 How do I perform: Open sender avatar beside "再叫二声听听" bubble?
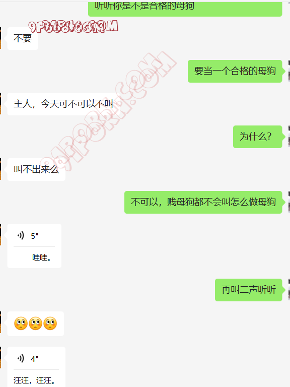pos(289,290)
